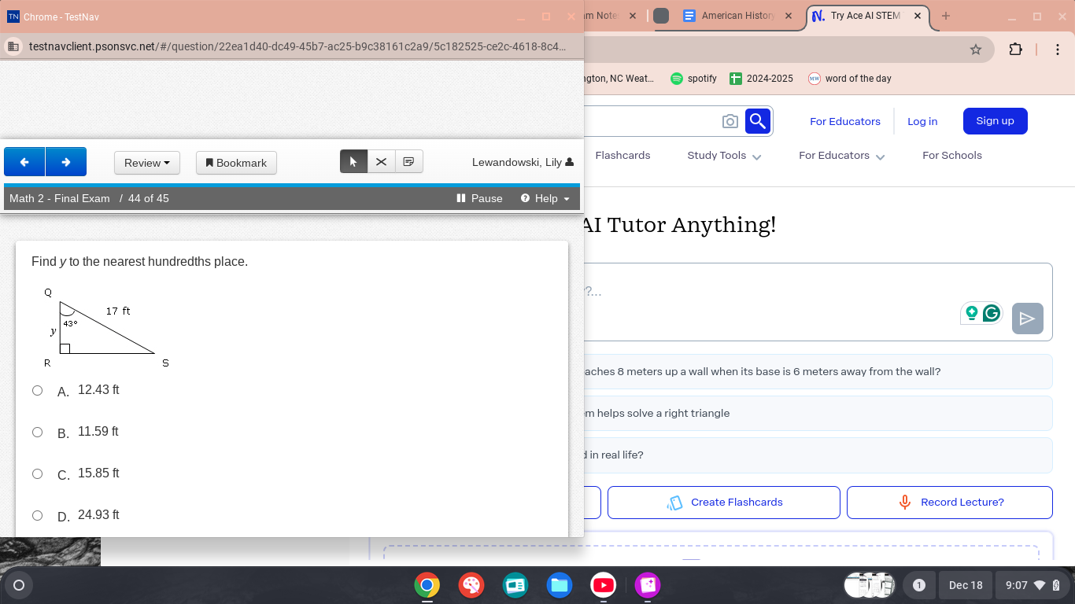
Task: Click the send arrow on the AI tutor
Action: 1027,318
